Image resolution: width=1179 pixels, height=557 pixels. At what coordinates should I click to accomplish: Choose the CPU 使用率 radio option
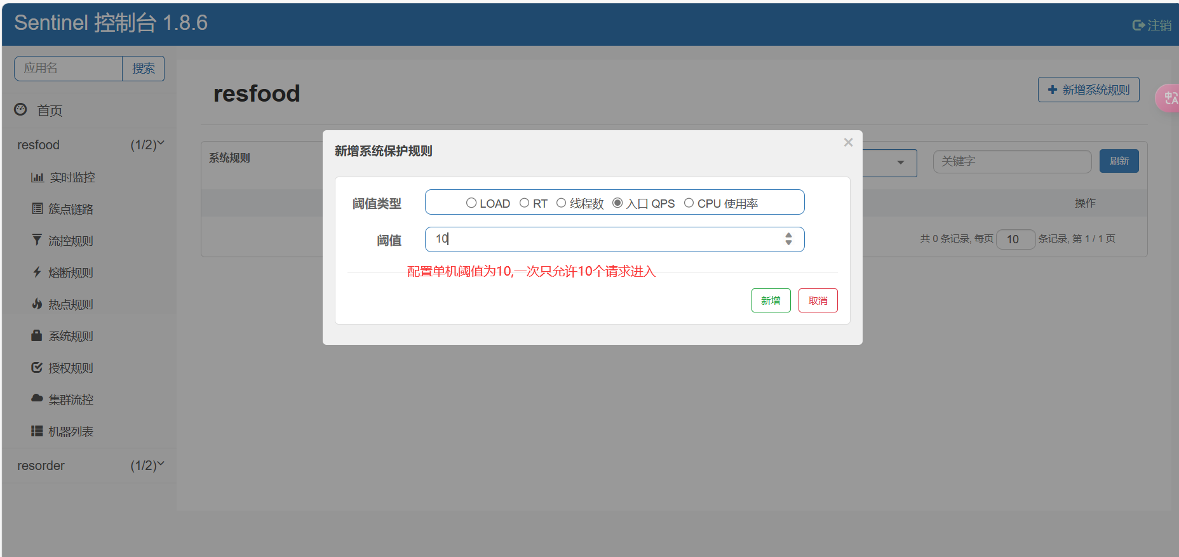click(689, 203)
